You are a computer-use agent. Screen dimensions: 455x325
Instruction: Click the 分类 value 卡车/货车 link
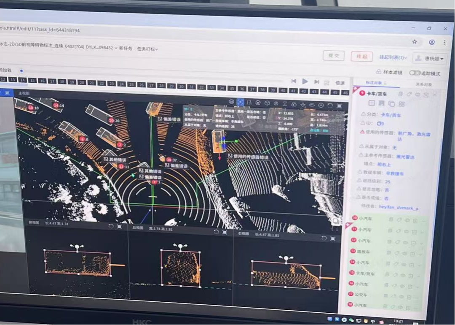coord(391,115)
